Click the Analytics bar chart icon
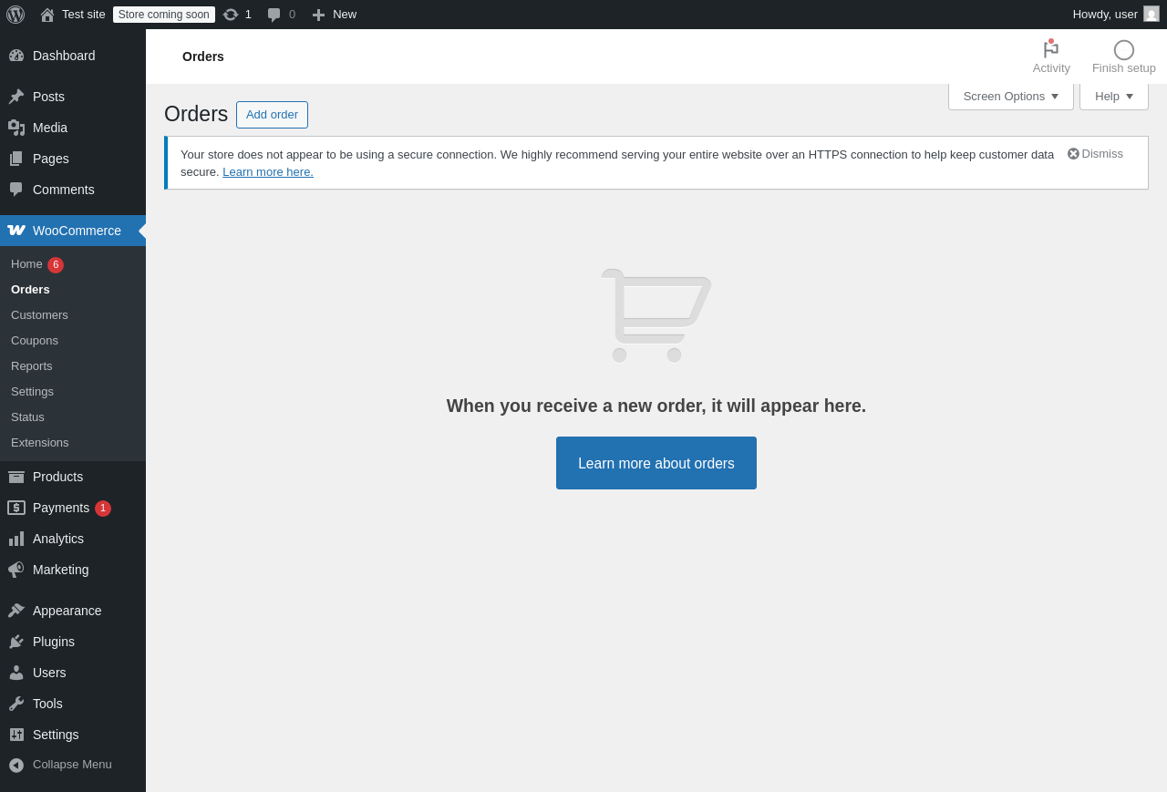 pos(16,539)
